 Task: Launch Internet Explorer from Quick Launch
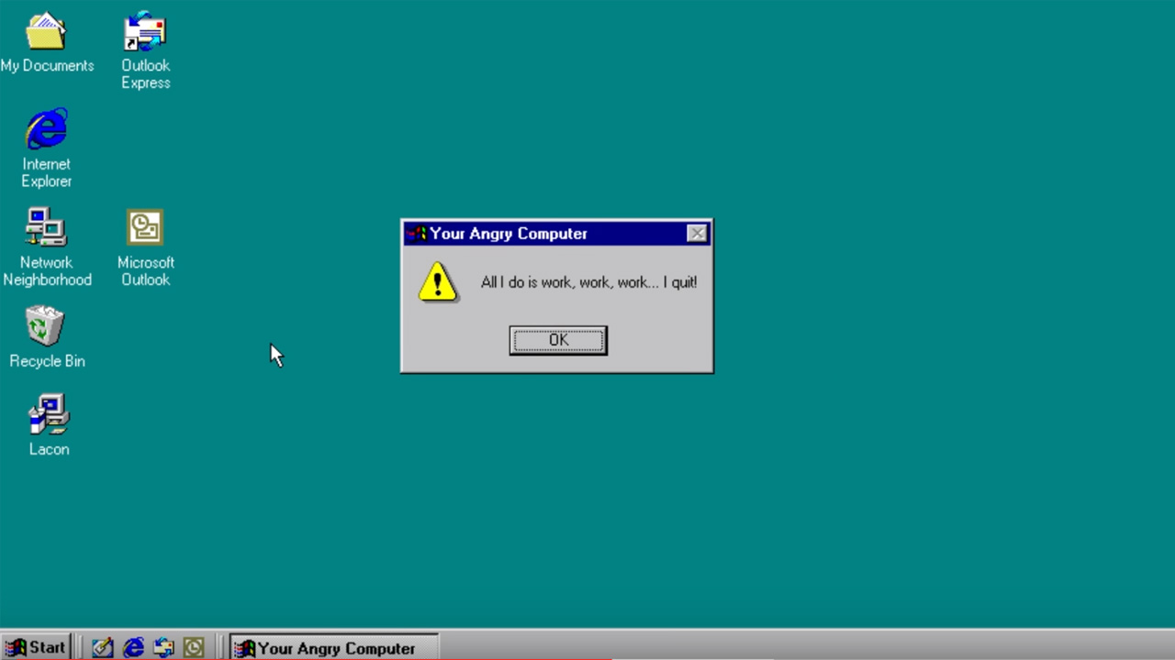pos(133,648)
